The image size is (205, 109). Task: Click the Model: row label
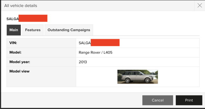coord(15,53)
